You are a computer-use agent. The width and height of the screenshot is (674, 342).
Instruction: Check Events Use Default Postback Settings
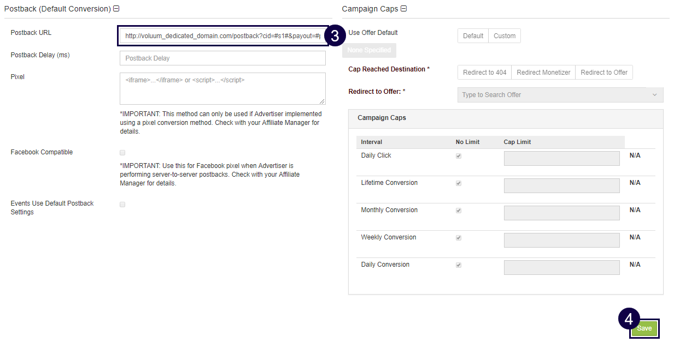click(122, 205)
